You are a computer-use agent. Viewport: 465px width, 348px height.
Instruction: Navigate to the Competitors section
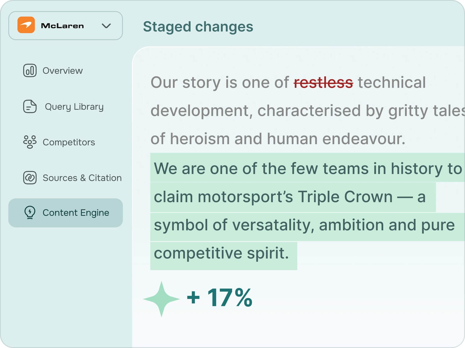pos(69,142)
